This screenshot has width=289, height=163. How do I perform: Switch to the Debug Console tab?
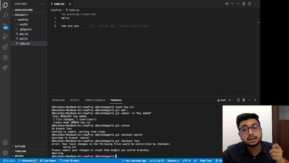click(95, 100)
